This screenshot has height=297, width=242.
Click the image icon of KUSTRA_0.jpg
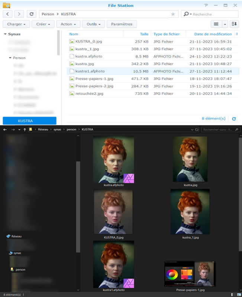coord(72,41)
